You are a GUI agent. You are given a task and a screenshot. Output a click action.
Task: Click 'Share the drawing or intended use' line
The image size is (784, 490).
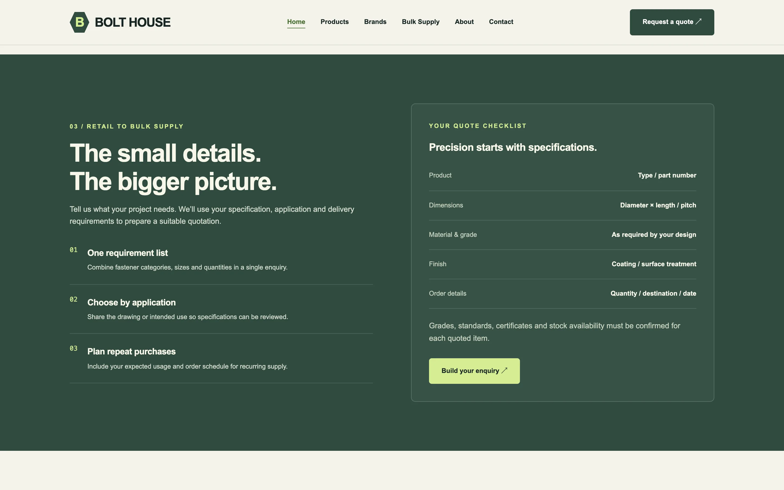pos(188,317)
